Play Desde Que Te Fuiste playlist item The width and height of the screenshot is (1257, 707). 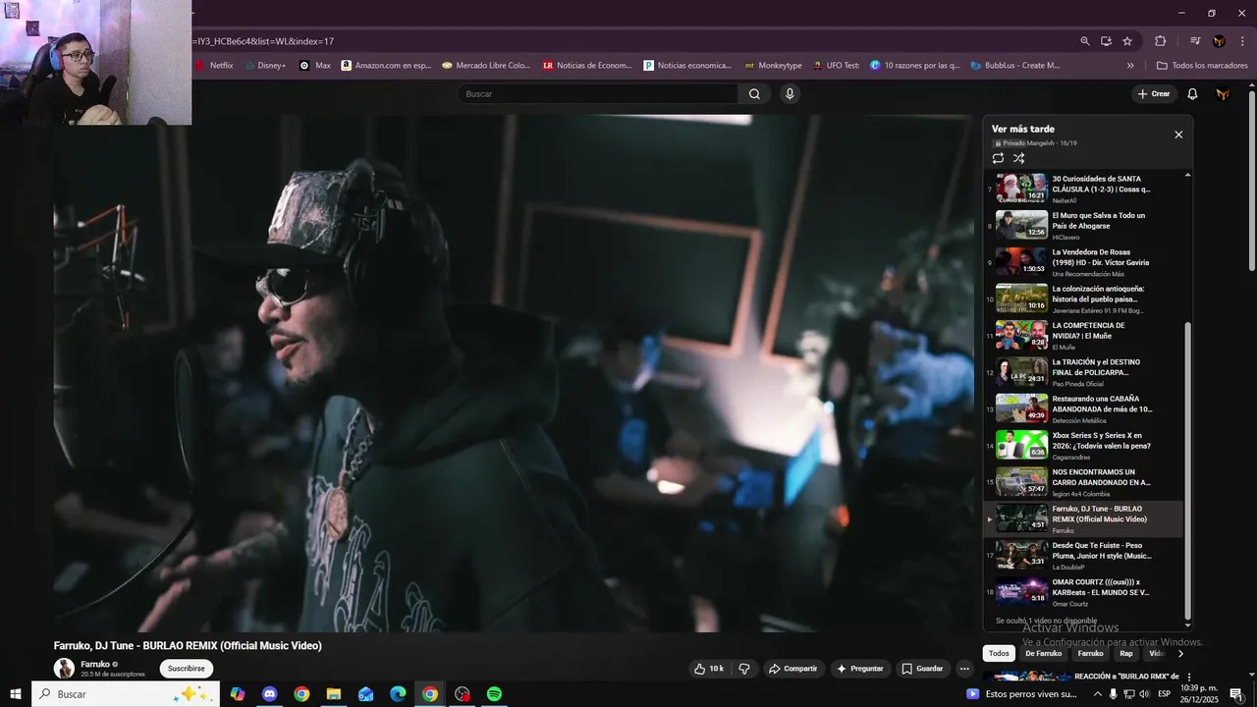click(x=1084, y=555)
